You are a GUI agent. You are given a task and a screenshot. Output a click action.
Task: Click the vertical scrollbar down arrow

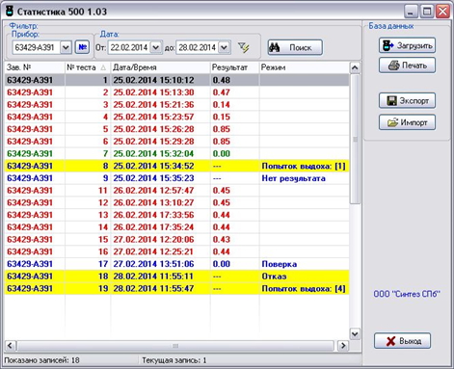[355, 333]
